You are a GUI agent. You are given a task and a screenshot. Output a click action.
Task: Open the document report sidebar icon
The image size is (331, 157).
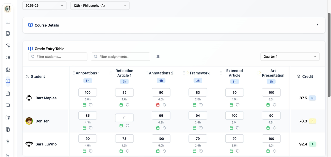[8, 129]
